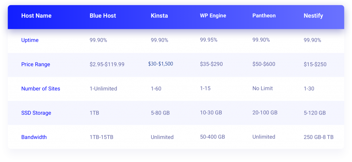Select the Nestify column header
Screen dimensions: 352x162
point(313,16)
